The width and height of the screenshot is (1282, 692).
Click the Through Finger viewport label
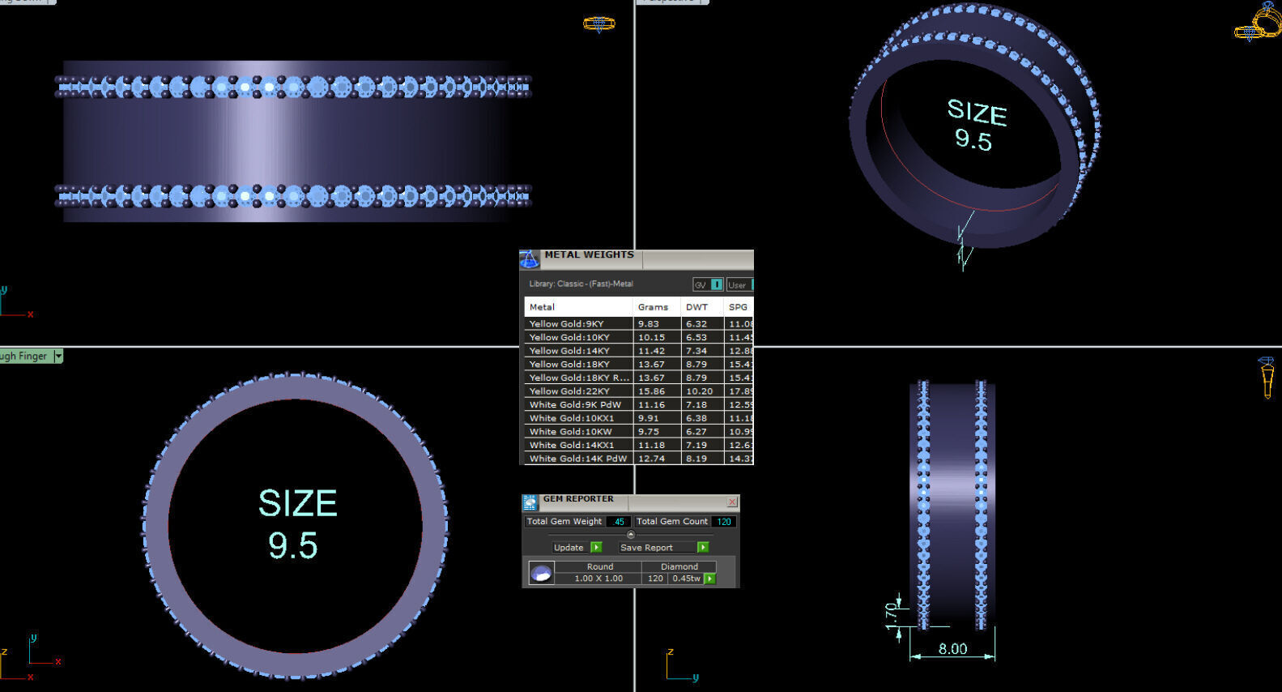click(x=24, y=356)
